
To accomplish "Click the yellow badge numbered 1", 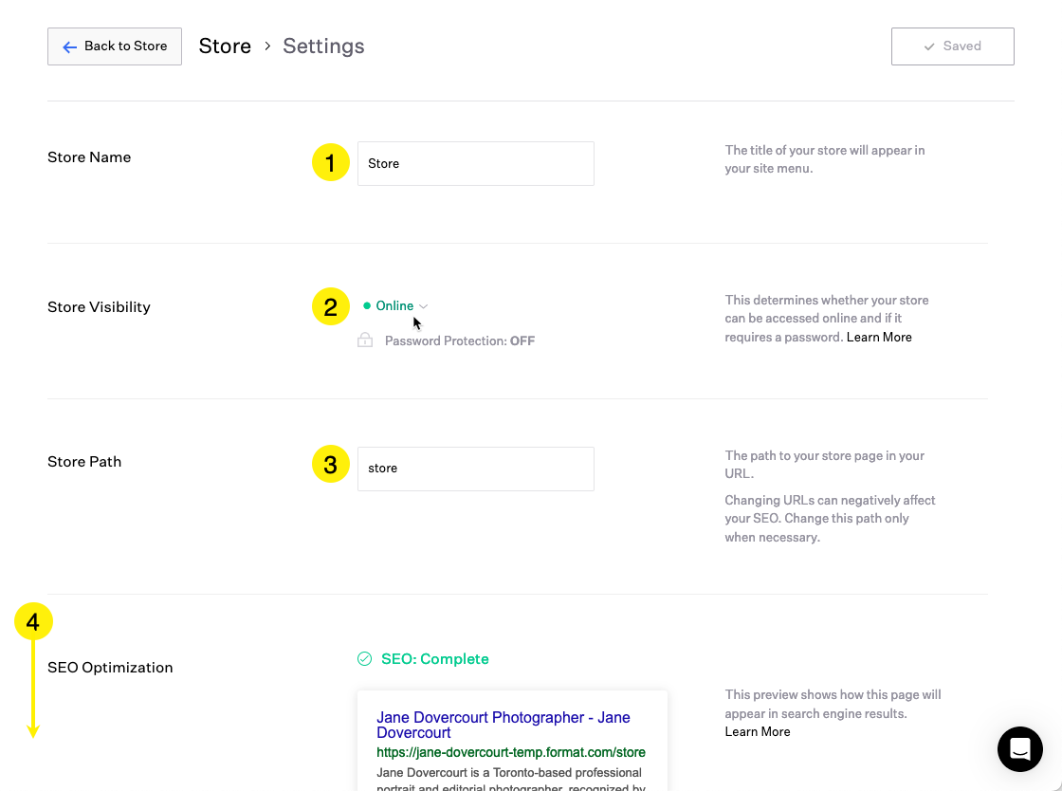I will click(330, 162).
